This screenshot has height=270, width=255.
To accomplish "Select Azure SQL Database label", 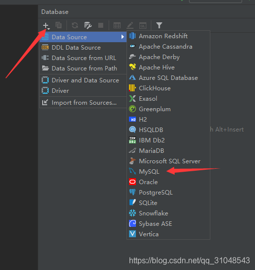I will [168, 78].
